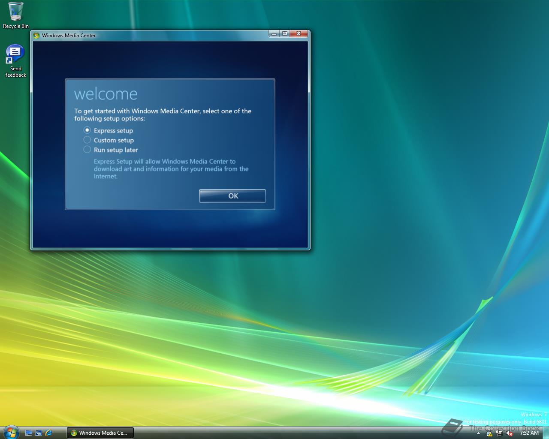Open the Windows Start orb
Image resolution: width=549 pixels, height=439 pixels.
pyautogui.click(x=11, y=432)
